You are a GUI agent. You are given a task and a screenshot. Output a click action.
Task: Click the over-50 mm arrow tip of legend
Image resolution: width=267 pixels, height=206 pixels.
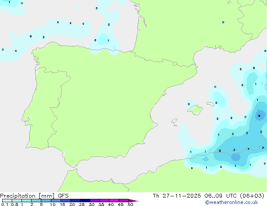[133, 201]
